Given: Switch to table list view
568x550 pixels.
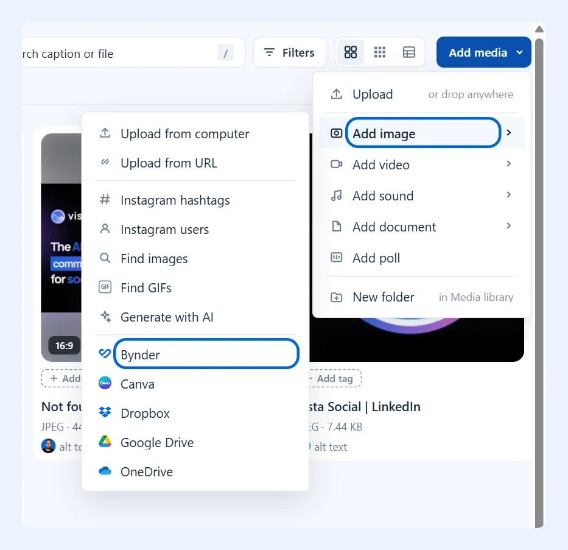Looking at the screenshot, I should pos(409,52).
